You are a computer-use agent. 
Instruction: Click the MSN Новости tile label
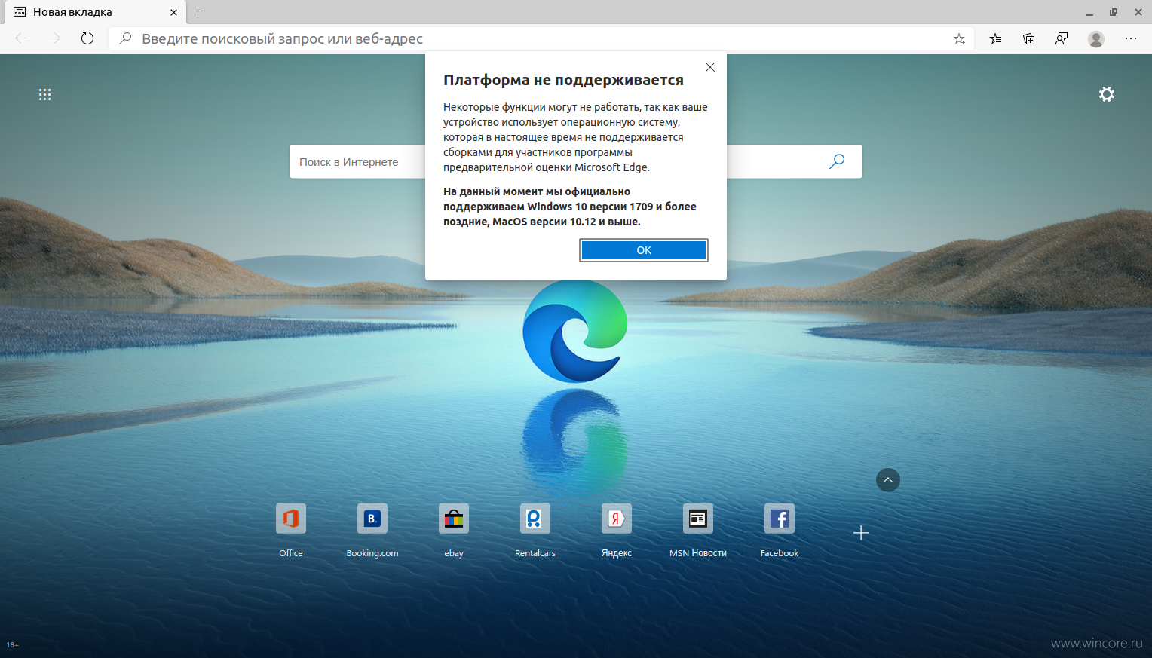pyautogui.click(x=698, y=553)
